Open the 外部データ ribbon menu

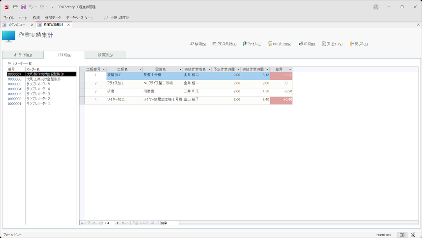tap(53, 18)
